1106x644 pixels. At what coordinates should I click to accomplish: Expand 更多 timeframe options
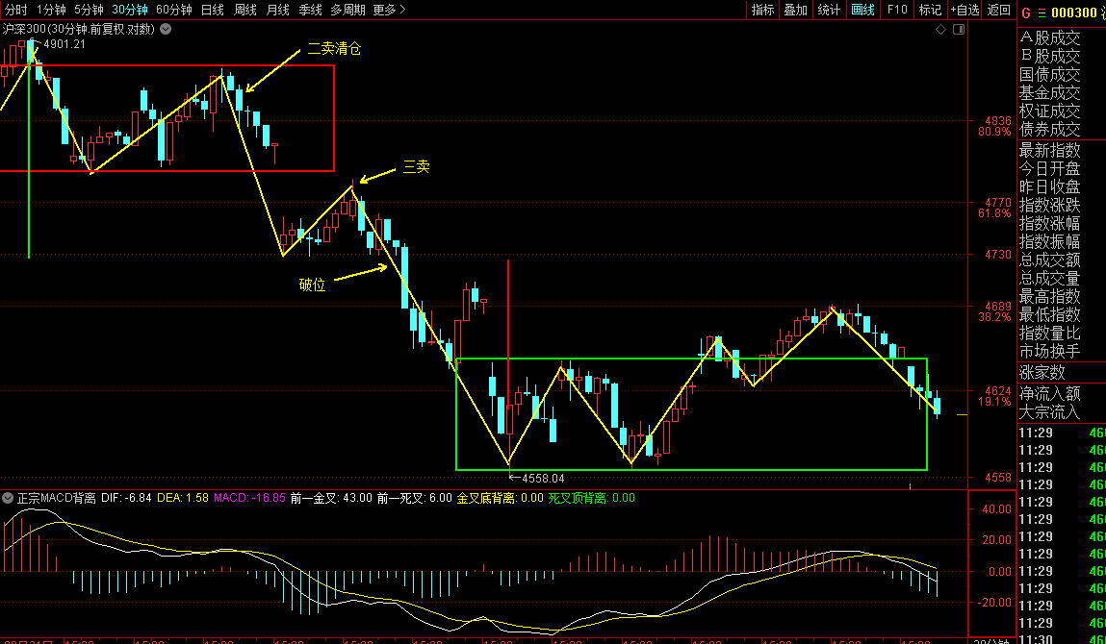388,10
